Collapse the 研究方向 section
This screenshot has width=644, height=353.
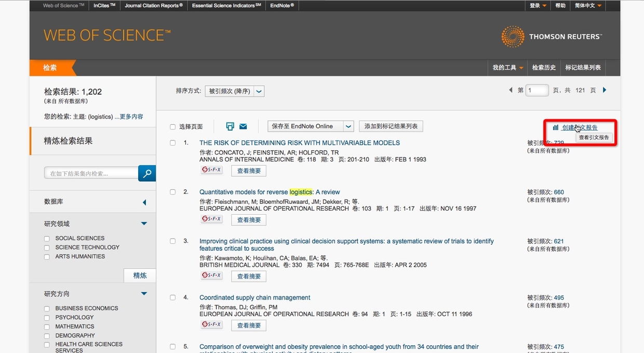[x=144, y=294]
